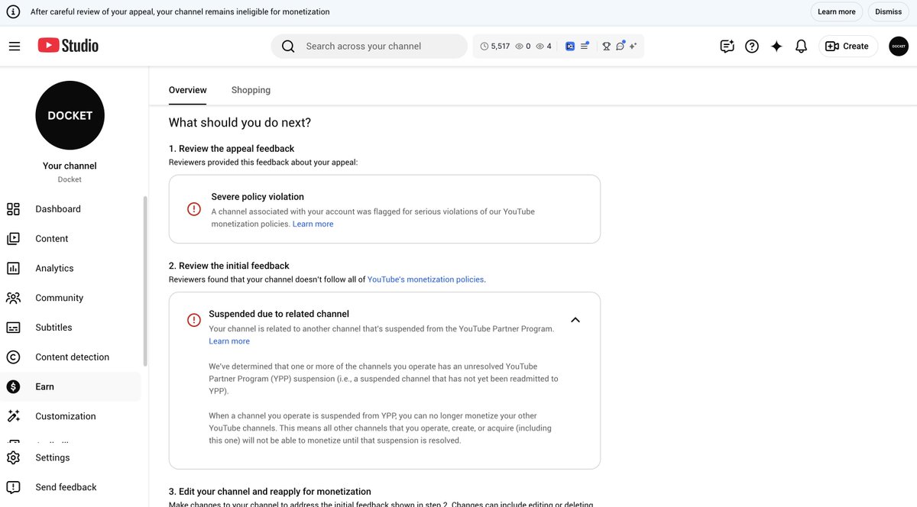
Task: Open the DOCKET account avatar menu
Action: (x=899, y=46)
